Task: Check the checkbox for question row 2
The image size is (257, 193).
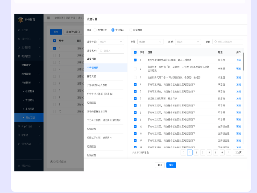Action: pos(135,69)
